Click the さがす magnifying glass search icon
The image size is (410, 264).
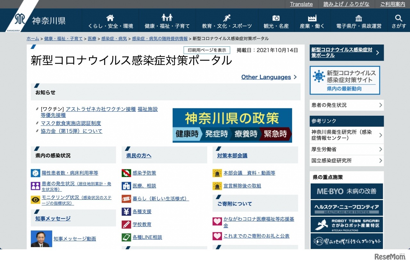(398, 19)
